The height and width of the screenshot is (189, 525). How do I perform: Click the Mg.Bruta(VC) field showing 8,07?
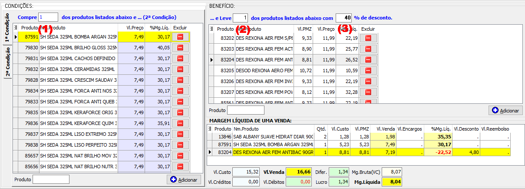(392, 172)
